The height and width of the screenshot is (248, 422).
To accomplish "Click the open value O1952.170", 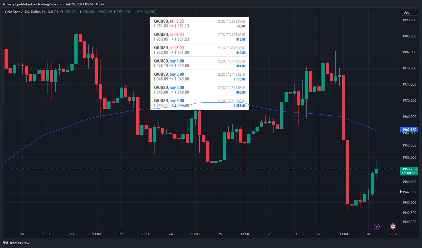I will 68,12.
